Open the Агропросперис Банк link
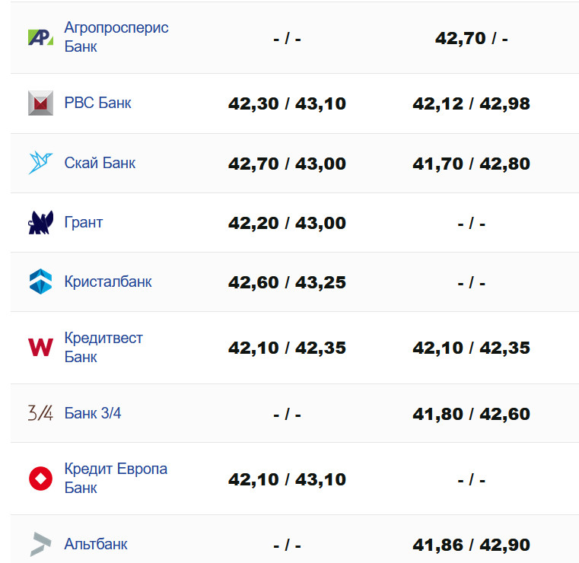This screenshot has width=579, height=563. click(x=116, y=37)
